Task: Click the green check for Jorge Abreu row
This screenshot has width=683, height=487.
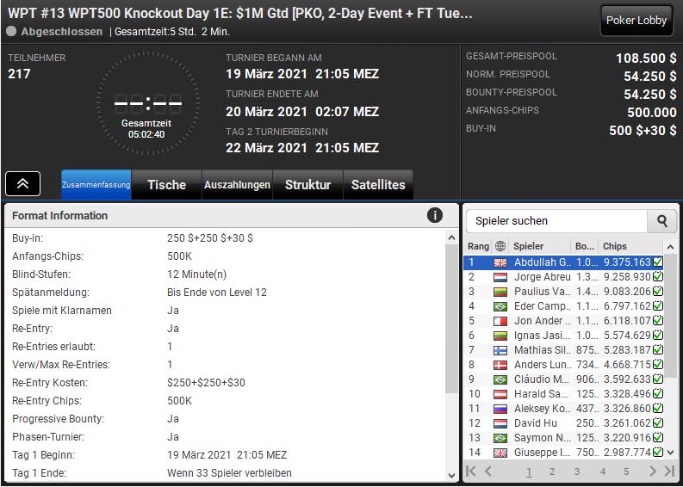Action: pos(658,277)
